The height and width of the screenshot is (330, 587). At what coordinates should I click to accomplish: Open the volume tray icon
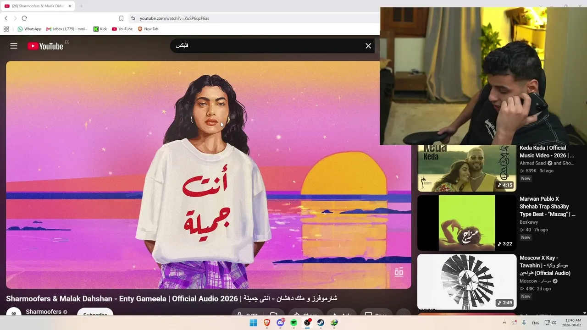click(554, 323)
